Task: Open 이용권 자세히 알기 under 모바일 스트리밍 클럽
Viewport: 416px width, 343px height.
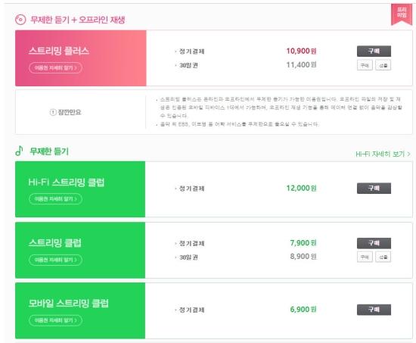Action: tap(55, 320)
